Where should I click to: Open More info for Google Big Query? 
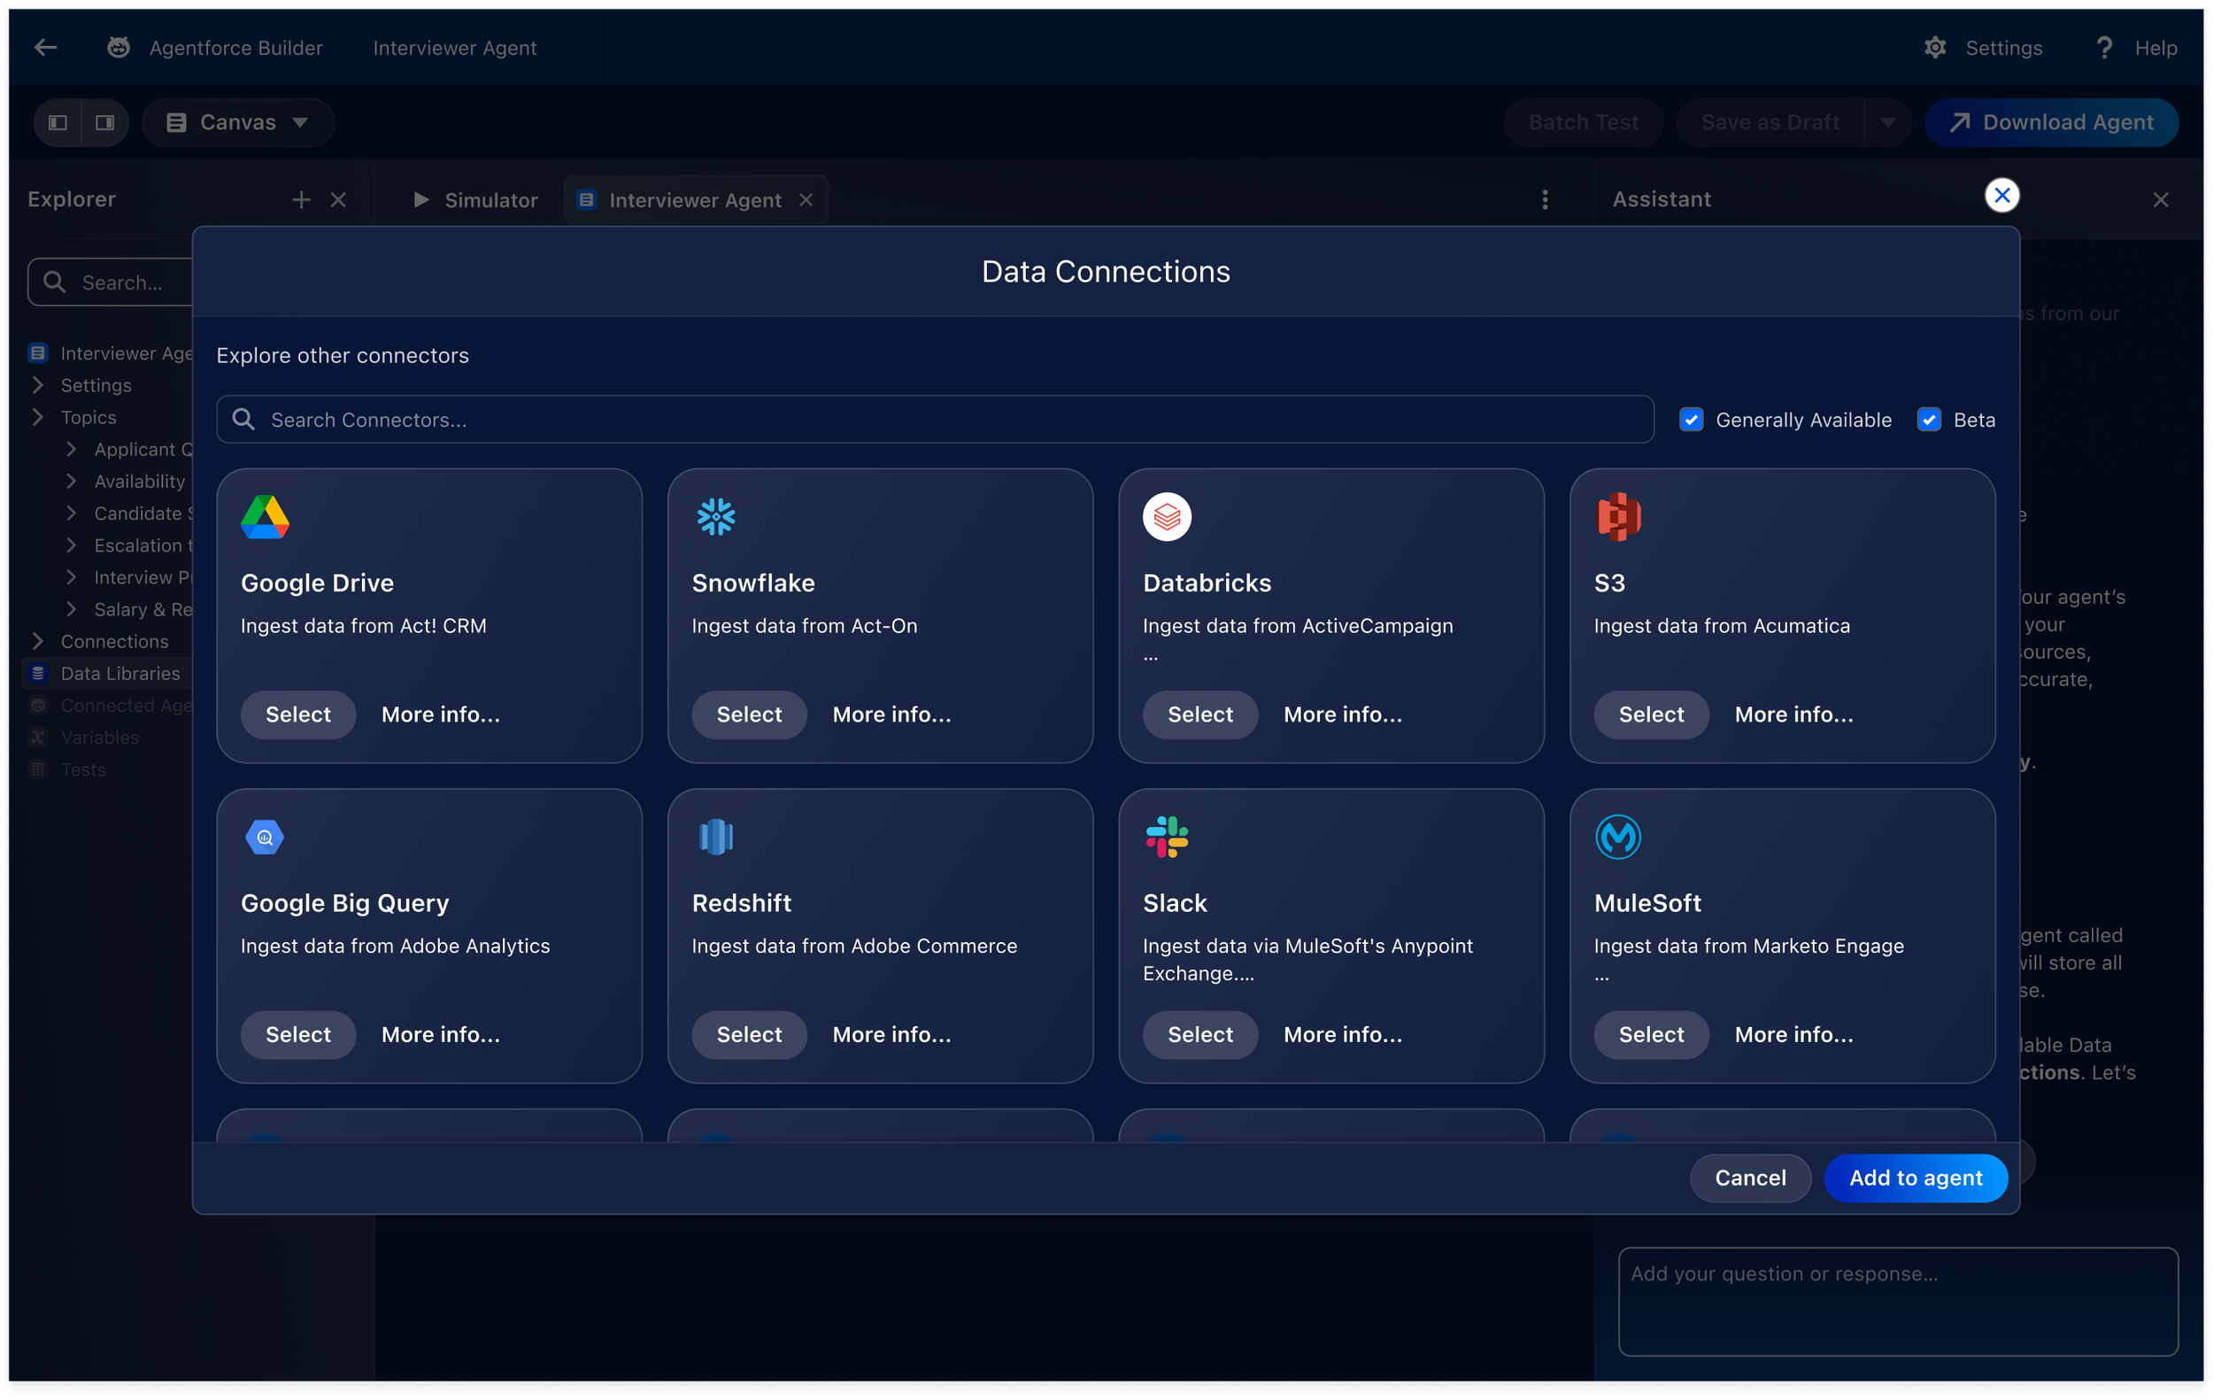click(x=440, y=1034)
